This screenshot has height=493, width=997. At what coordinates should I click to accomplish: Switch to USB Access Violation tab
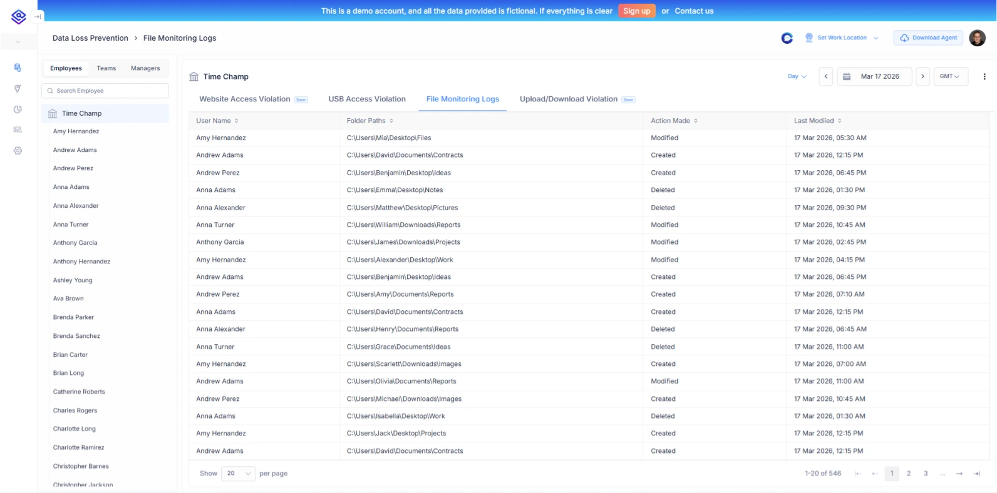pos(367,99)
